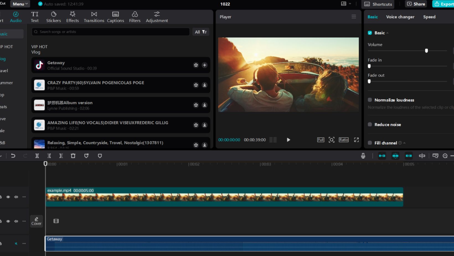Click the delete-right trim tool
This screenshot has height=256, width=454.
pos(61,156)
